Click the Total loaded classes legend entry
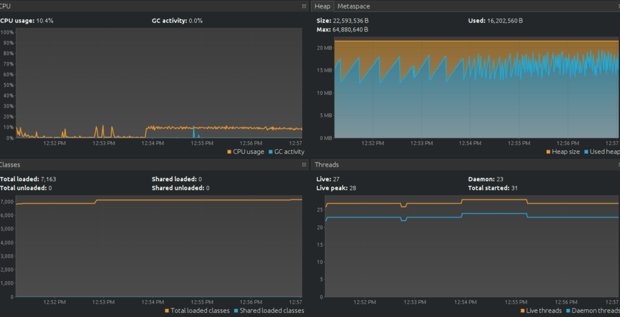Viewport: 620px width, 317px height. 197,311
